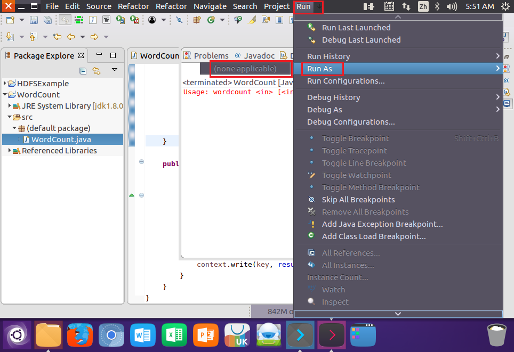
Task: Click the Last Edit Location arrow icon
Action: [x=57, y=37]
